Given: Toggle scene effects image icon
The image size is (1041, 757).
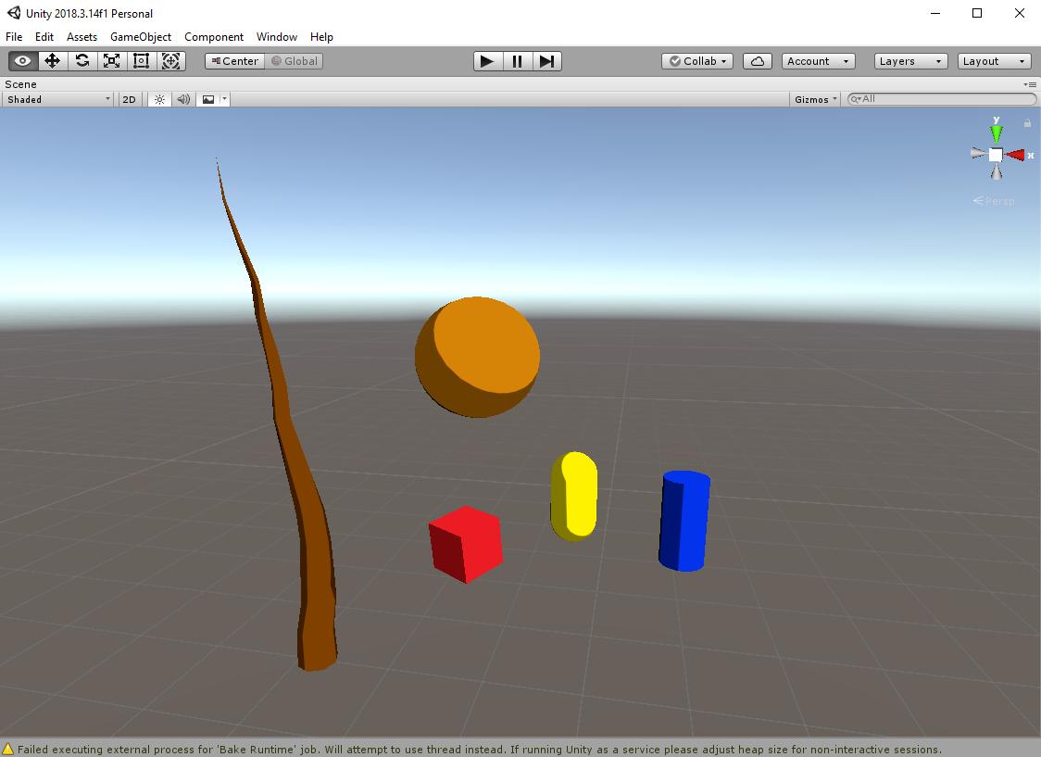Looking at the screenshot, I should [x=208, y=100].
